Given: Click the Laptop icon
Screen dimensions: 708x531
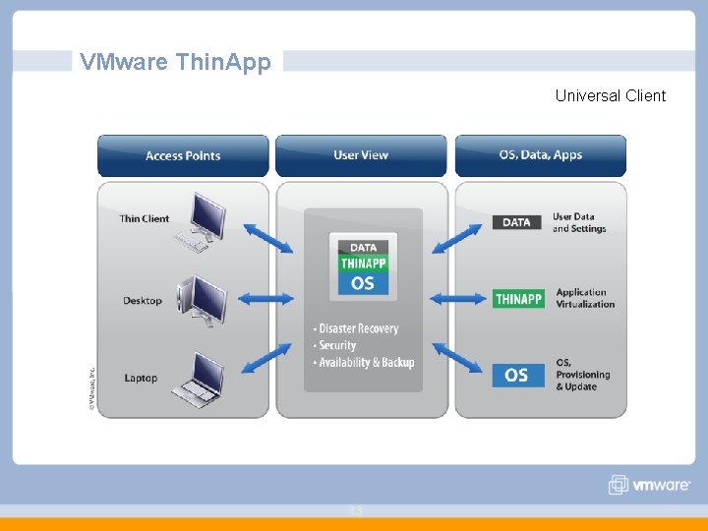Looking at the screenshot, I should point(198,380).
